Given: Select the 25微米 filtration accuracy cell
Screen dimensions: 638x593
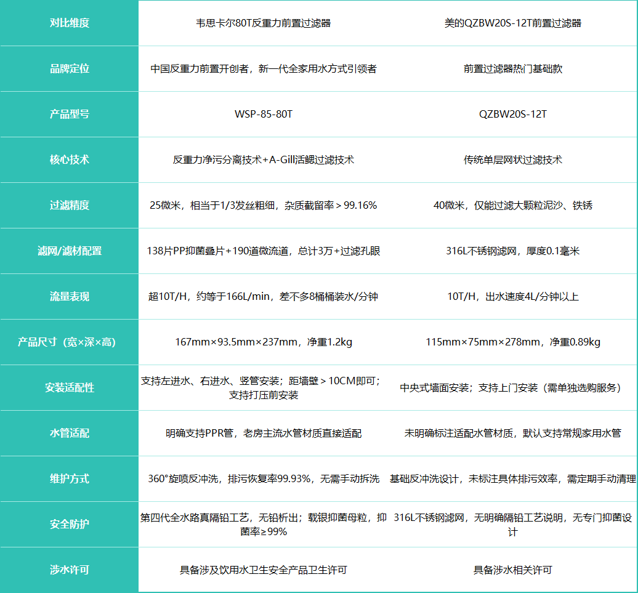Looking at the screenshot, I should [x=263, y=206].
